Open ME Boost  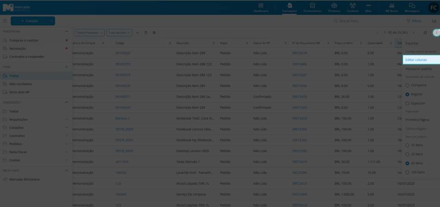[x=391, y=7]
